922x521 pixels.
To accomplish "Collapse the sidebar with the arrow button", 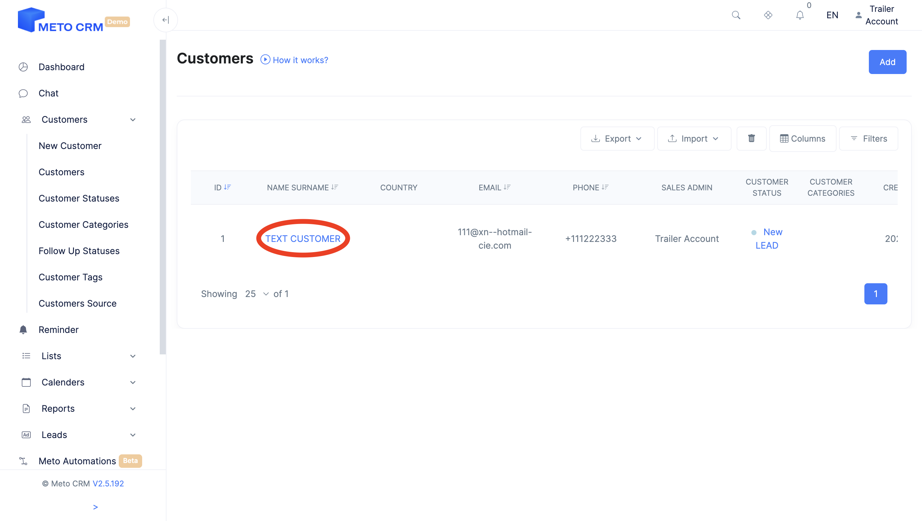I will (x=166, y=20).
